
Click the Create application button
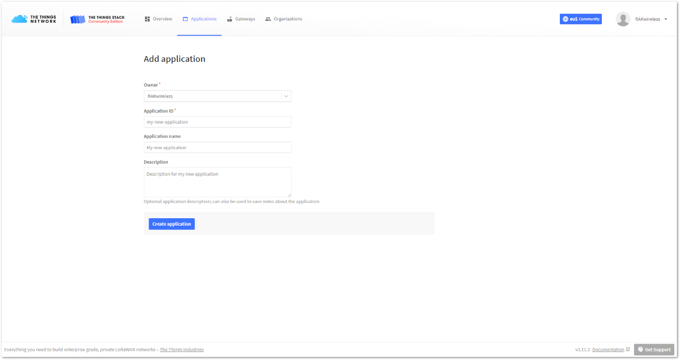click(172, 224)
